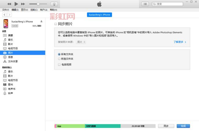The height and width of the screenshot is (131, 199).
Task: Open 音乐 under 设置 section
Action: 23,40
